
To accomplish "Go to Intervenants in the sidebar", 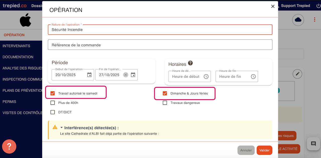I will (16, 46).
